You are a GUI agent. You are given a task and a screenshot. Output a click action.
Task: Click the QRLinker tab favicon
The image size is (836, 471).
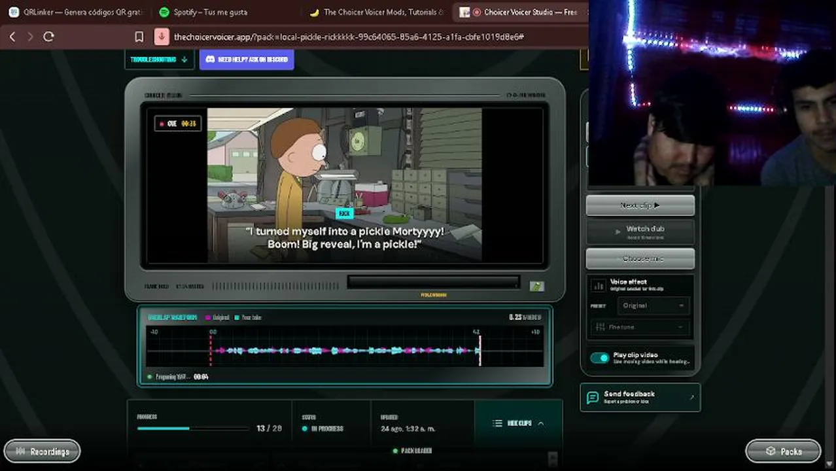click(14, 12)
